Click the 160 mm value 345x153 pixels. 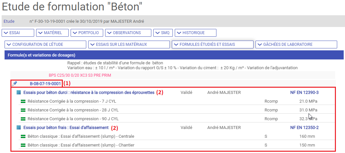tap(307, 136)
